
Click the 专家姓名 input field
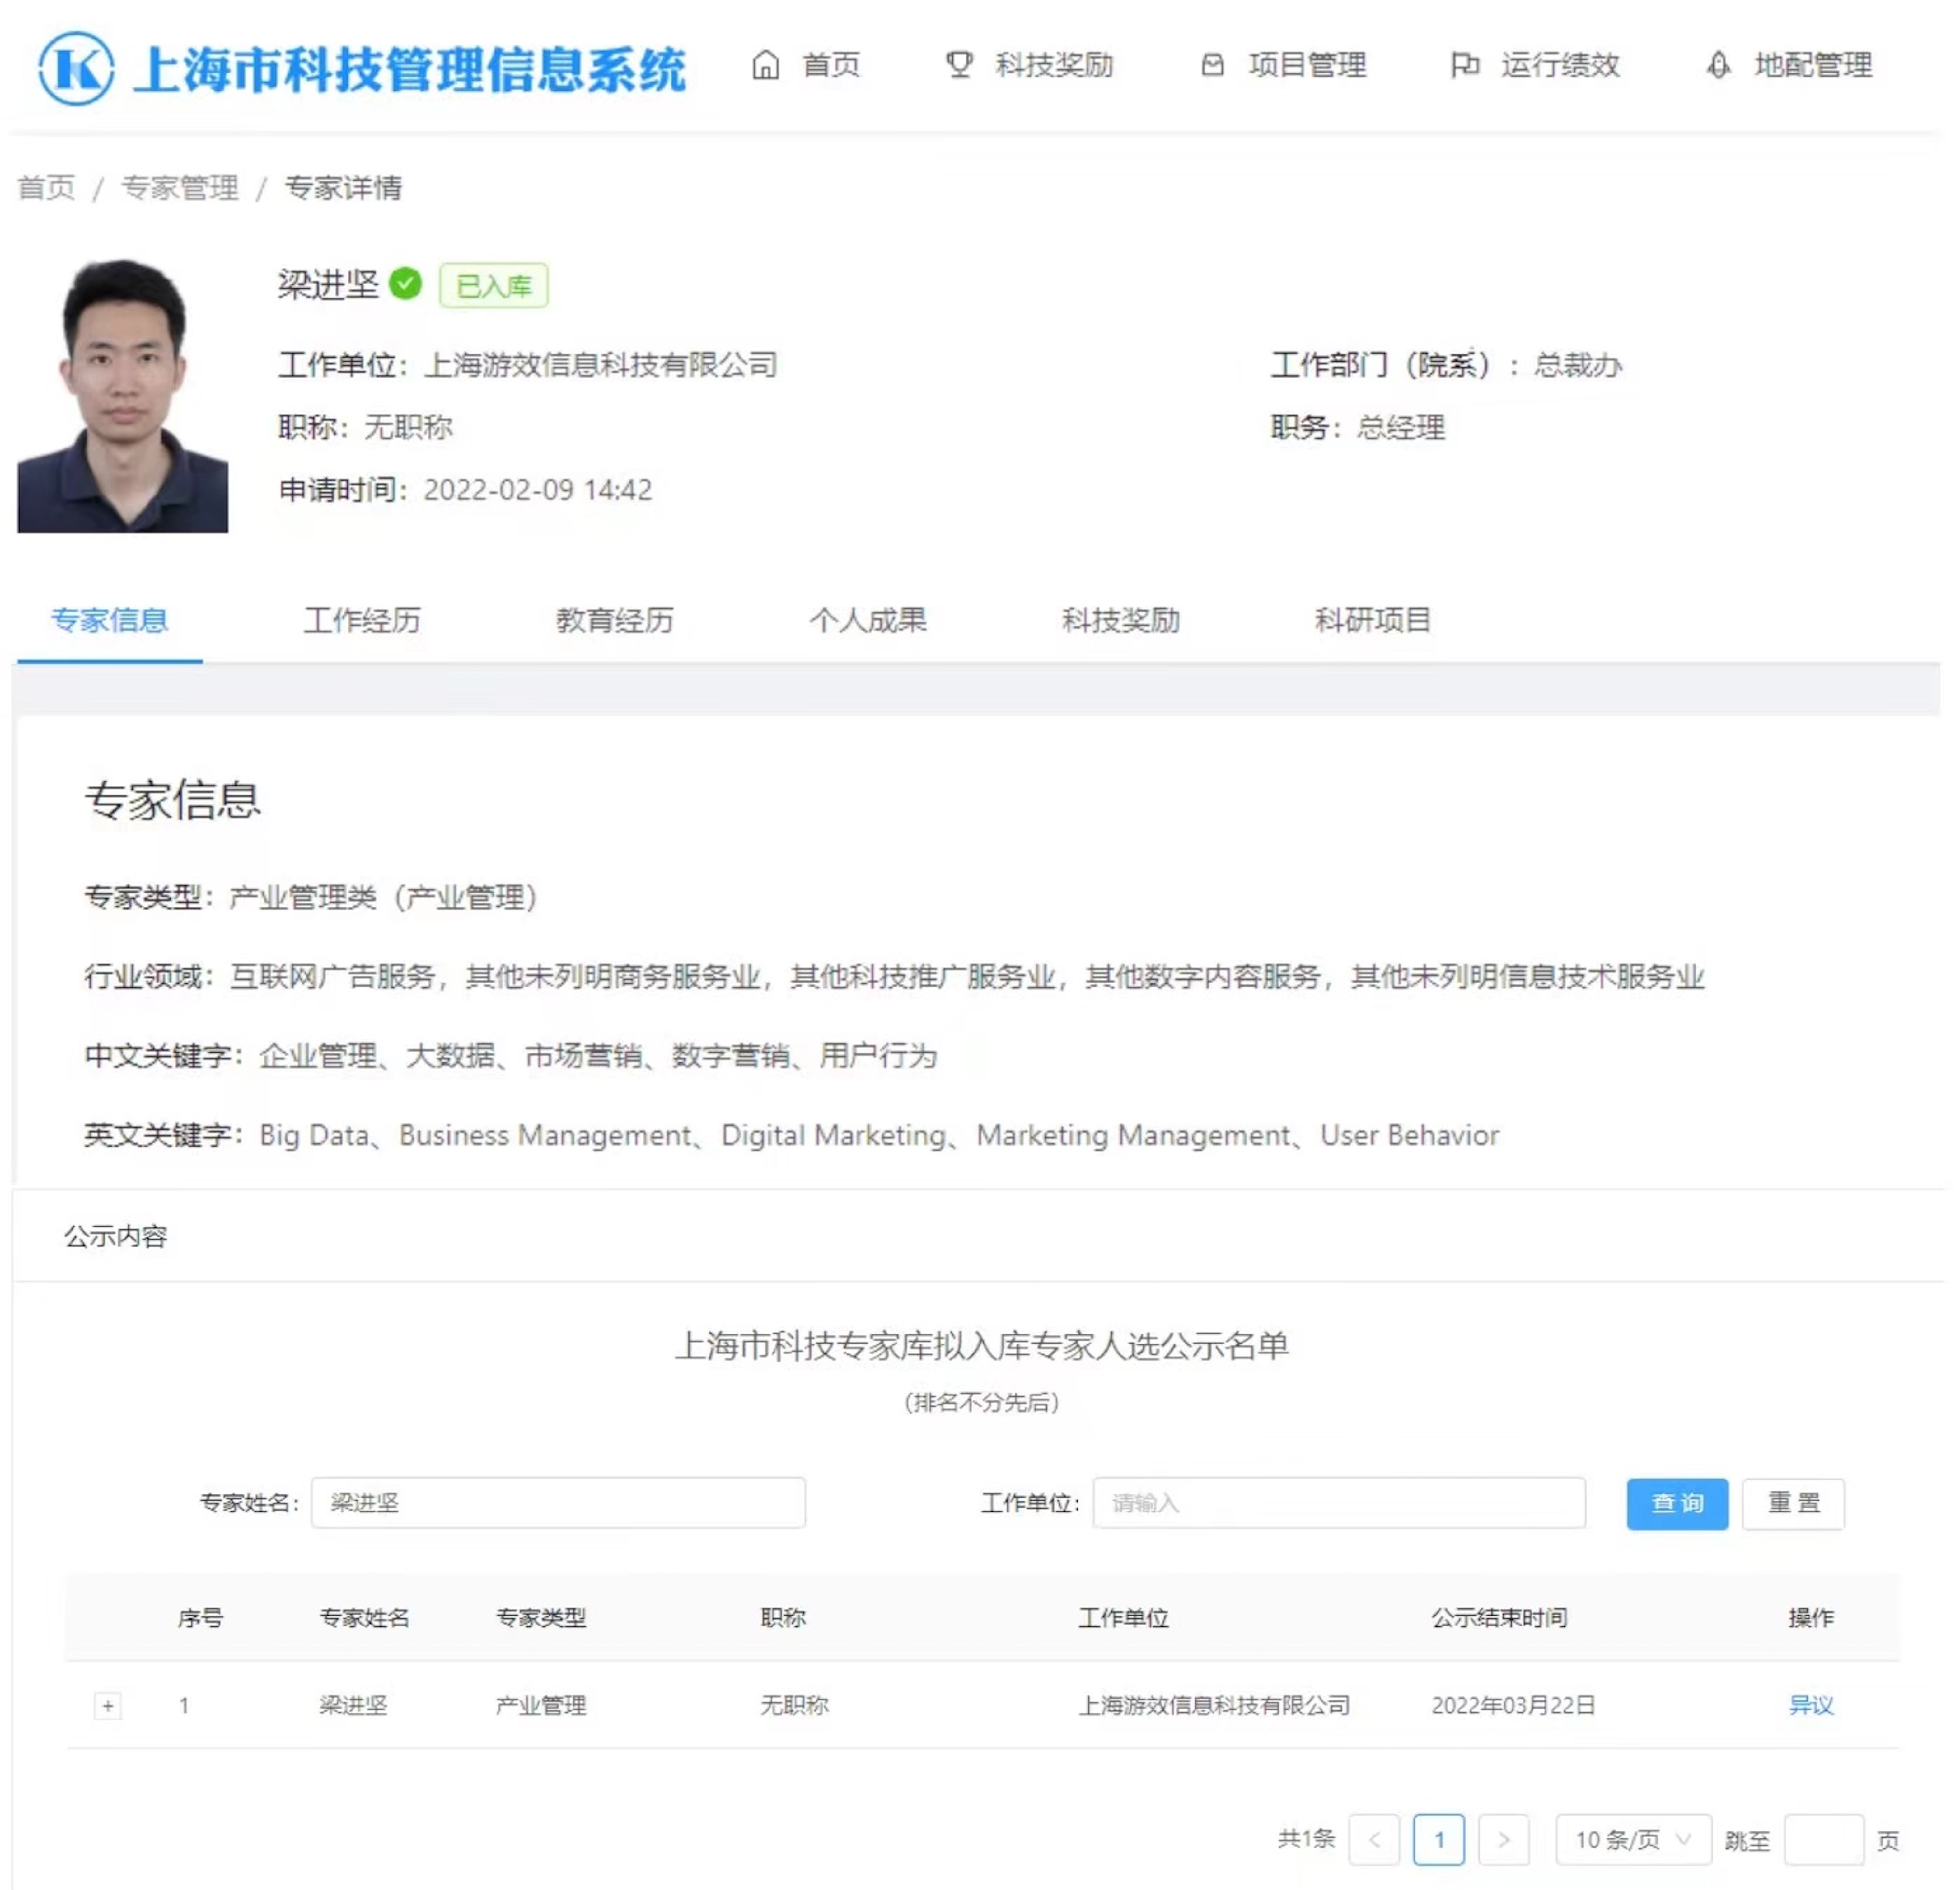coord(558,1503)
